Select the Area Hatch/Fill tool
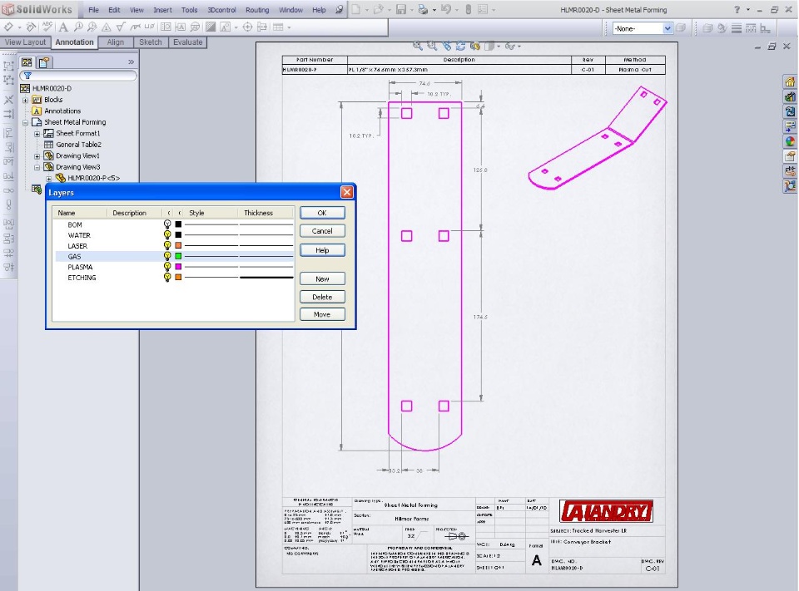 (211, 27)
